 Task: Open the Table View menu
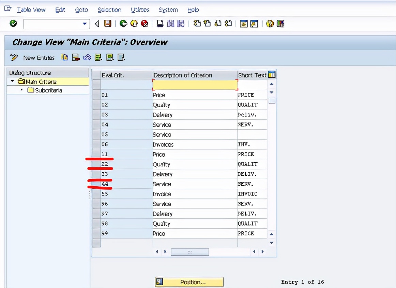31,10
